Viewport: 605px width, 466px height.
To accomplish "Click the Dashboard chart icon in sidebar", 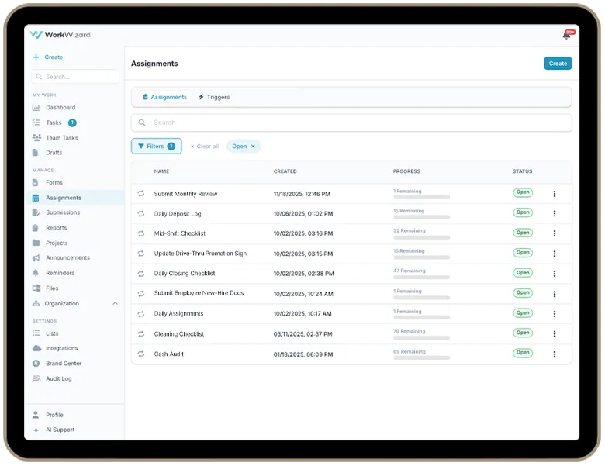I will (36, 108).
